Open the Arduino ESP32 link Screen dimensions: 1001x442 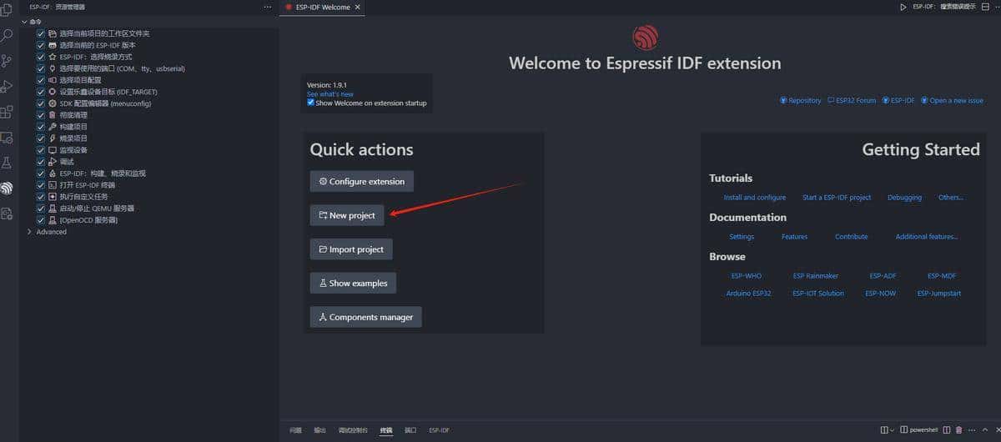tap(748, 294)
